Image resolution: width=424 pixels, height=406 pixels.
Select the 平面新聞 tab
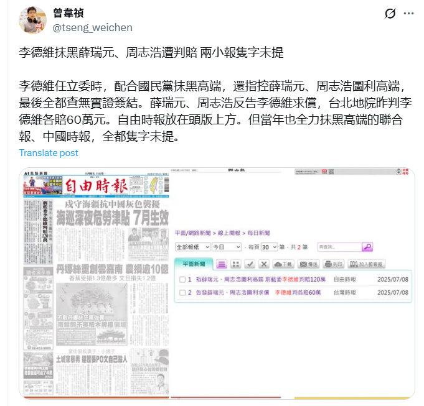coord(194,264)
